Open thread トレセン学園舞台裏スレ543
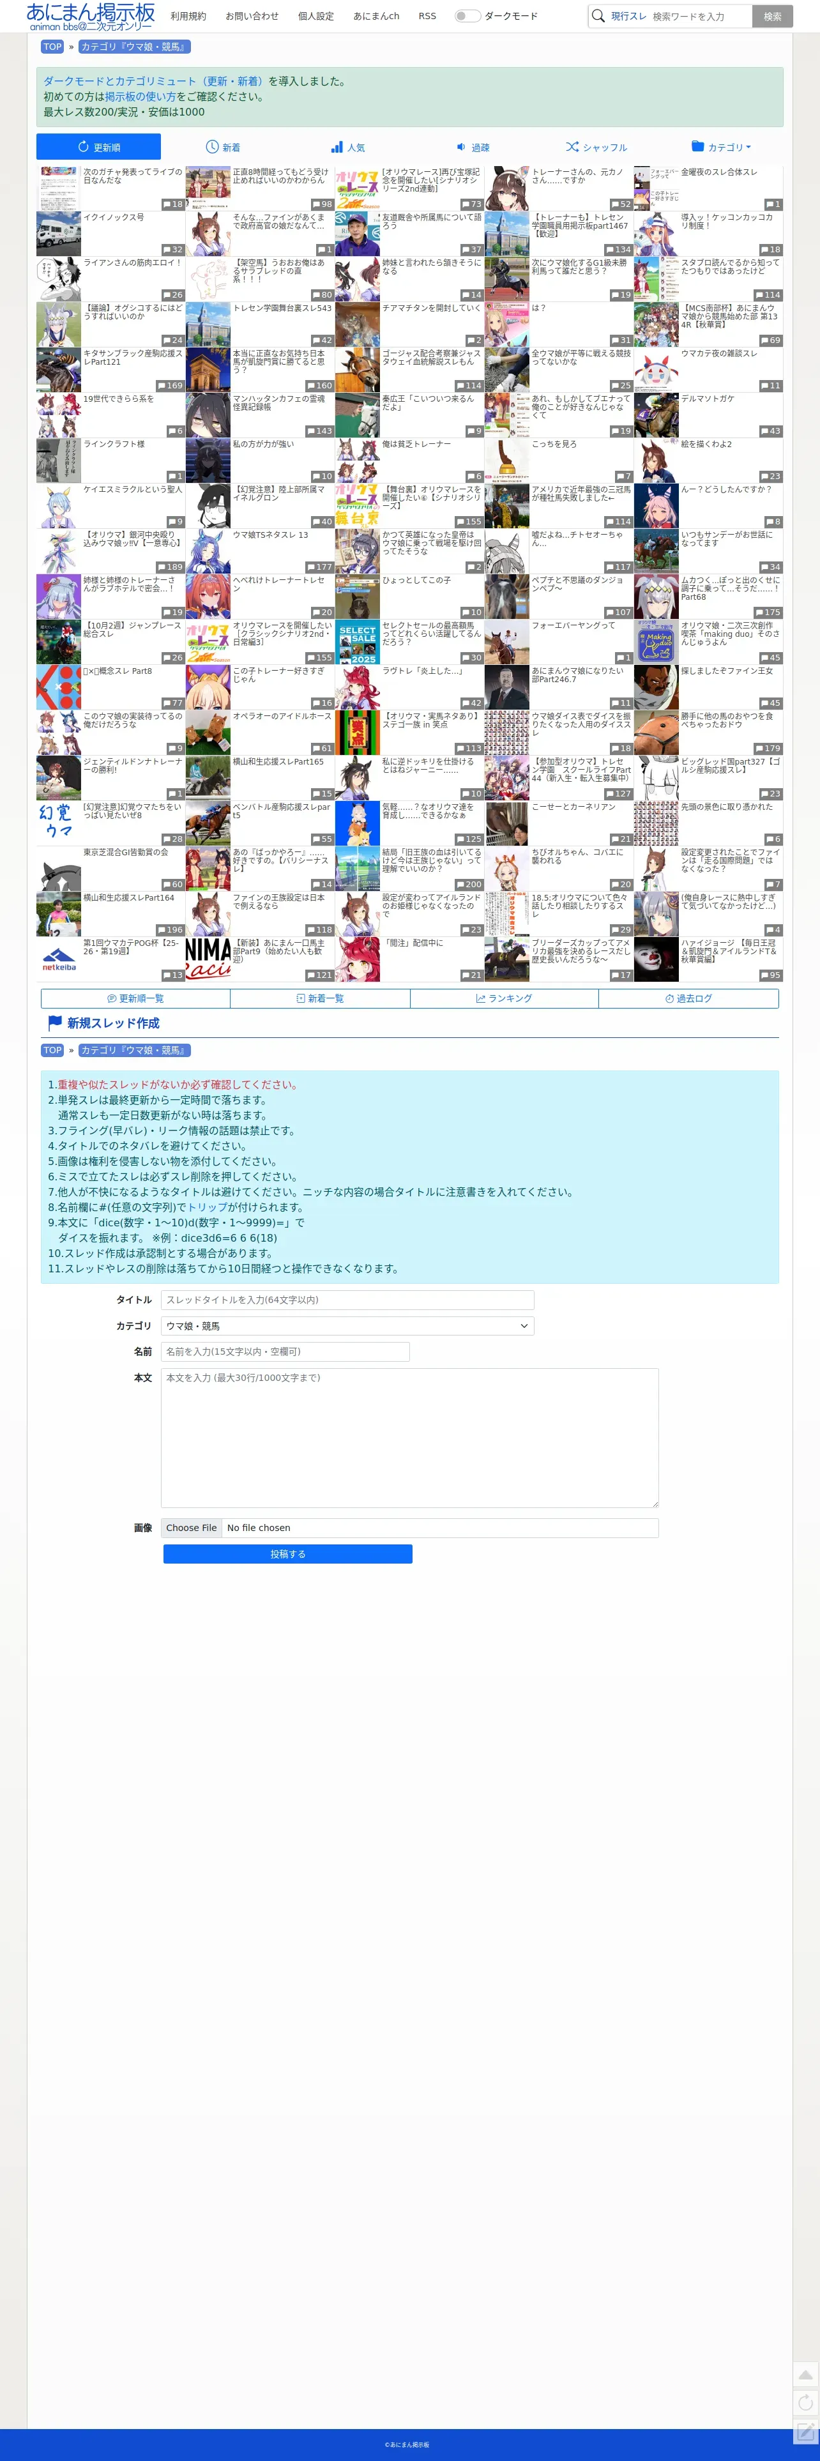Image resolution: width=820 pixels, height=2461 pixels. (x=282, y=309)
